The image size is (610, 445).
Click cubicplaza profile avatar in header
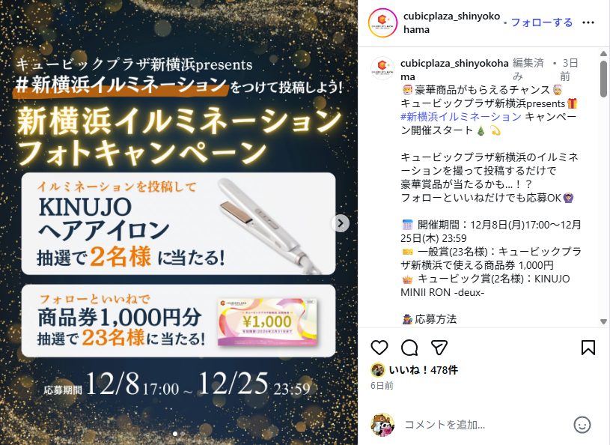(382, 23)
